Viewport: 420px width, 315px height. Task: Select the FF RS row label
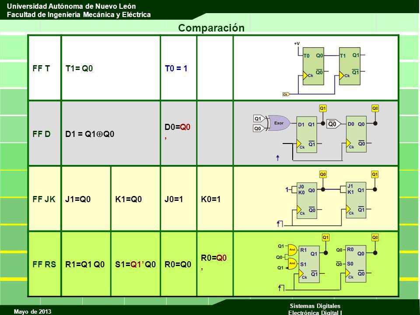[44, 264]
